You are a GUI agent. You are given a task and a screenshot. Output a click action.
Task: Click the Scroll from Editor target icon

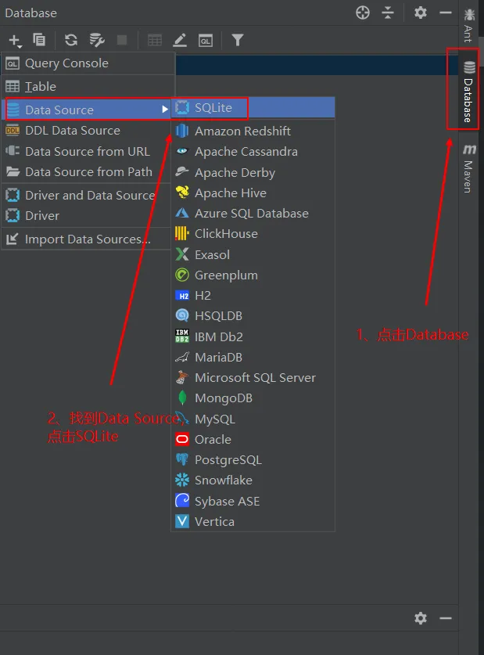[x=362, y=13]
